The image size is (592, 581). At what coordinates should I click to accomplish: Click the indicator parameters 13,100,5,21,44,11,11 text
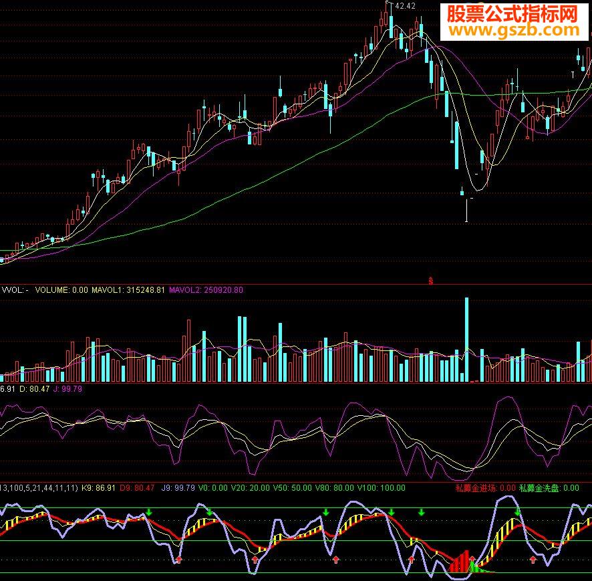[39, 487]
